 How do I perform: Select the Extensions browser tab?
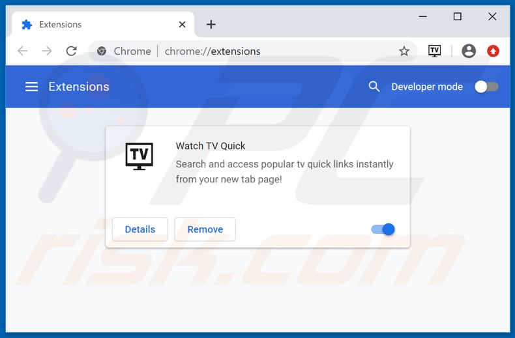click(103, 24)
